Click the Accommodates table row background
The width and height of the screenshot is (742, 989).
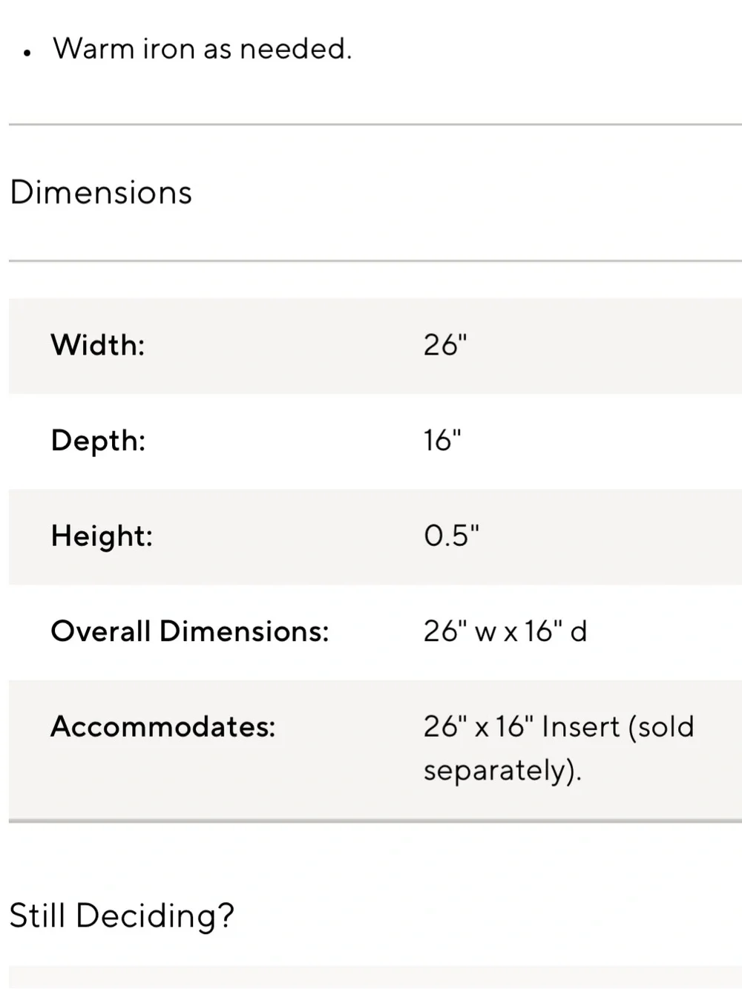click(x=375, y=749)
